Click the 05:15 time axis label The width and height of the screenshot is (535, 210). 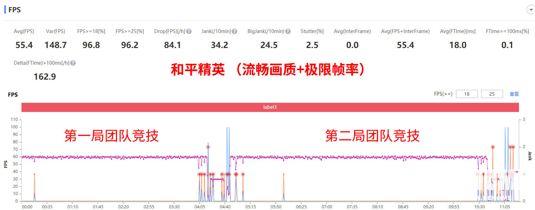pyautogui.click(x=250, y=207)
